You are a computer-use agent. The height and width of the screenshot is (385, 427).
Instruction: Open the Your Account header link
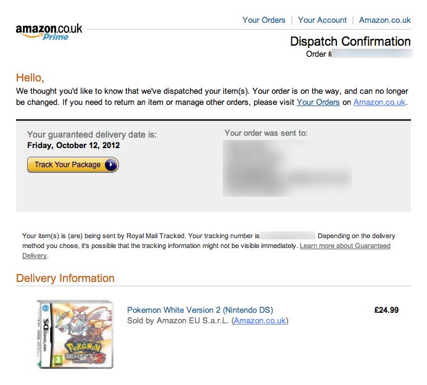pos(322,20)
